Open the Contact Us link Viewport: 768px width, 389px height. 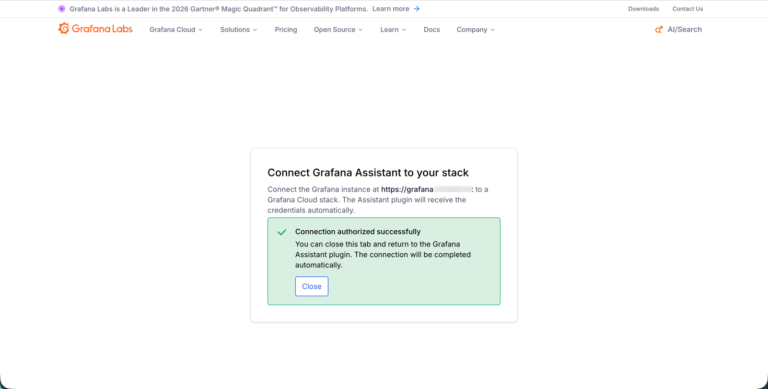[x=688, y=9]
